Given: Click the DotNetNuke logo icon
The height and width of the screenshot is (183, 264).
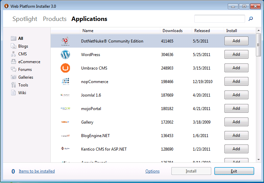Looking at the screenshot, I should click(65, 41).
